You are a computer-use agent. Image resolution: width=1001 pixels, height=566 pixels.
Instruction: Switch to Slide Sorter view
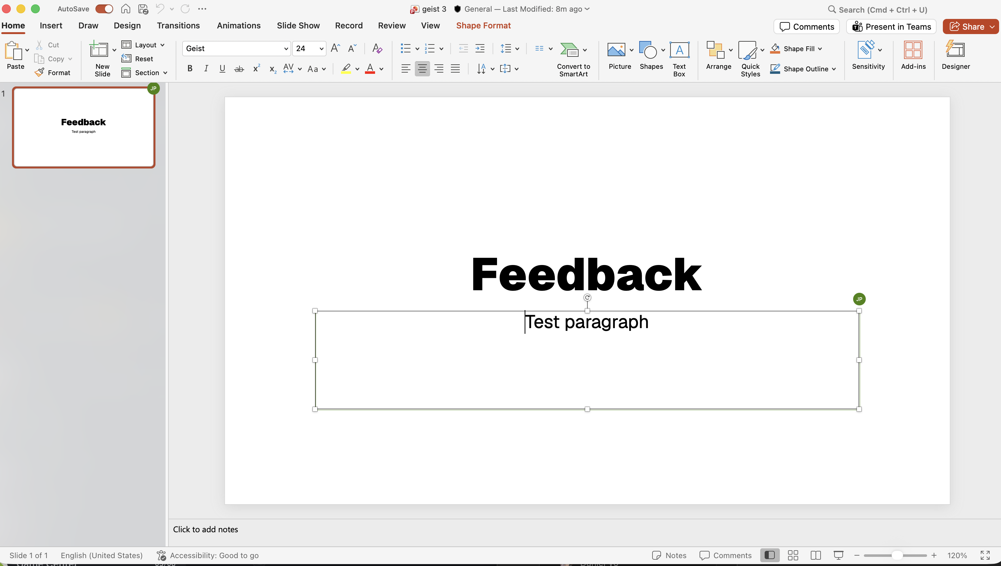pyautogui.click(x=793, y=555)
